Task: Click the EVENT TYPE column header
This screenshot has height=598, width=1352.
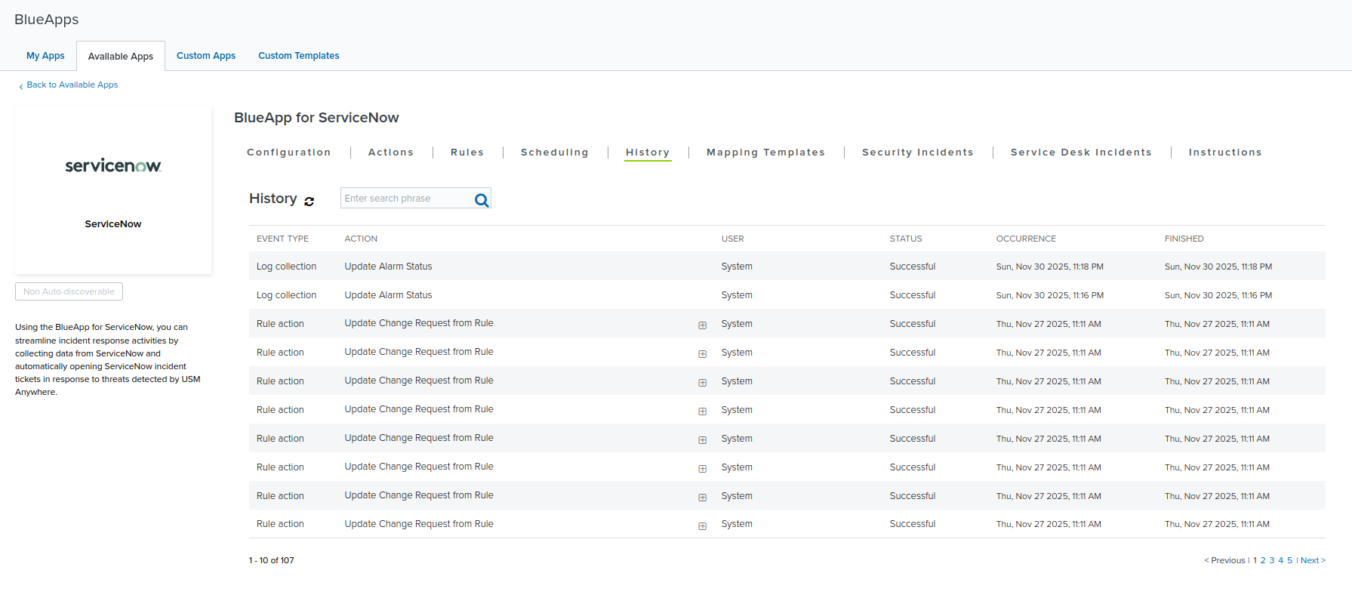Action: pos(282,239)
